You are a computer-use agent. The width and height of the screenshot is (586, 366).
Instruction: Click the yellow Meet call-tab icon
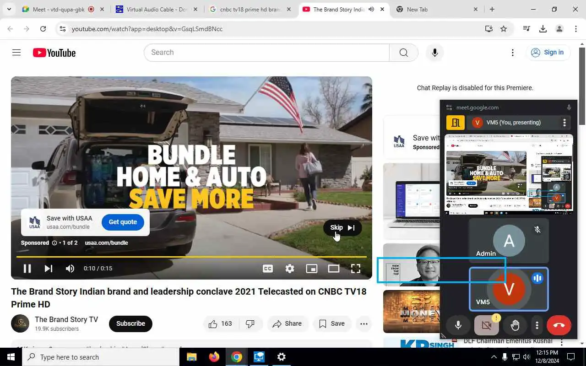tap(456, 123)
